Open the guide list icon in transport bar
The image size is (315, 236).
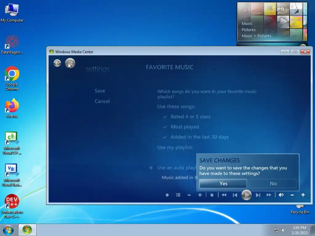(178, 195)
